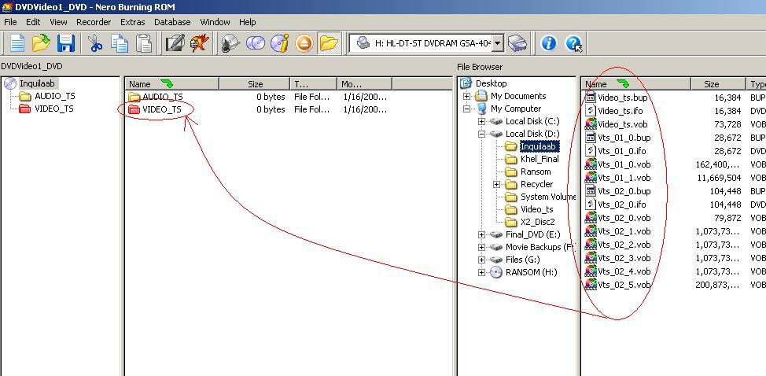Sort compilation list by Name column
The height and width of the screenshot is (376, 766).
click(171, 84)
